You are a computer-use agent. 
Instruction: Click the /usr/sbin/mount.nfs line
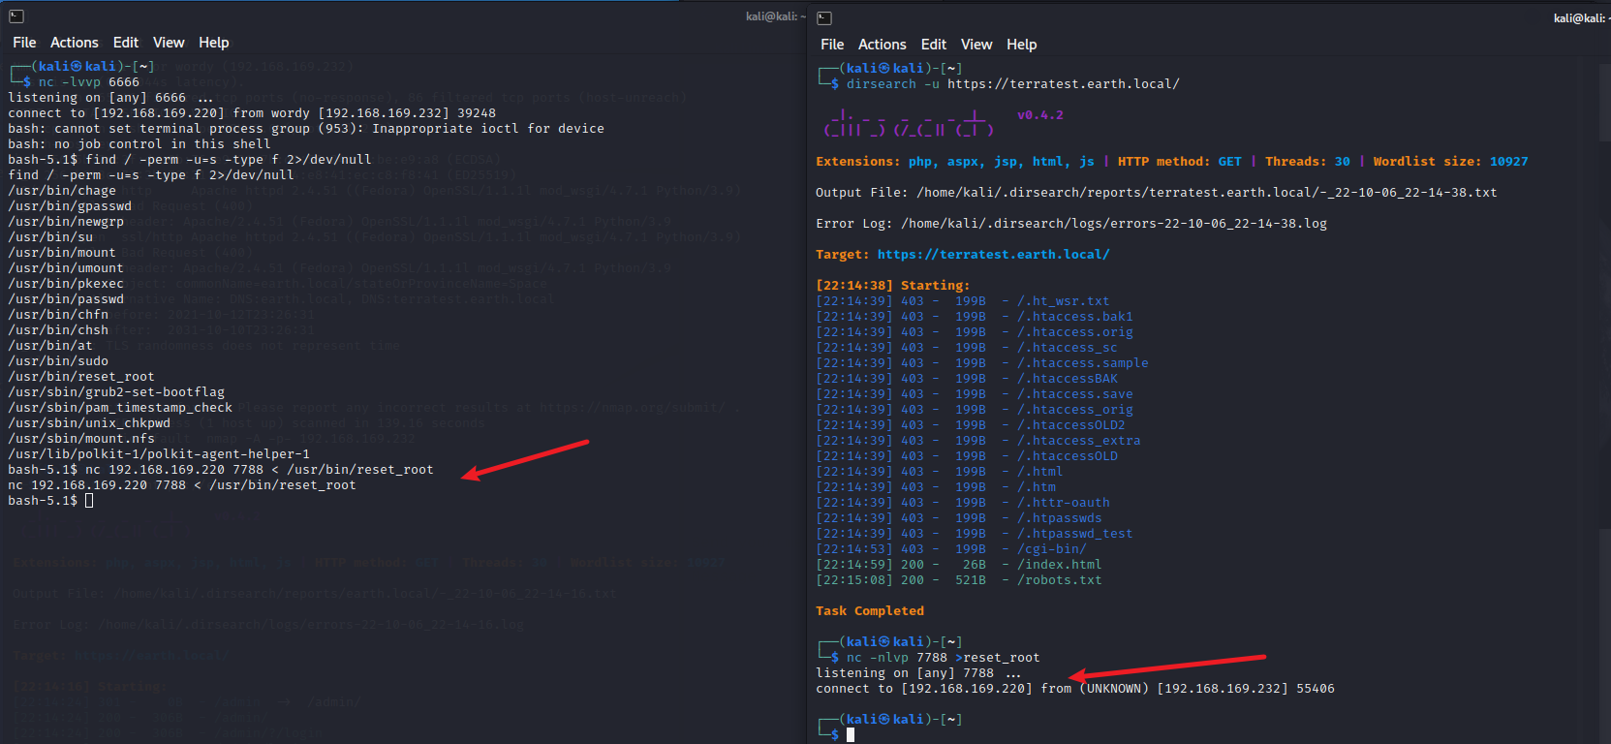coord(81,439)
